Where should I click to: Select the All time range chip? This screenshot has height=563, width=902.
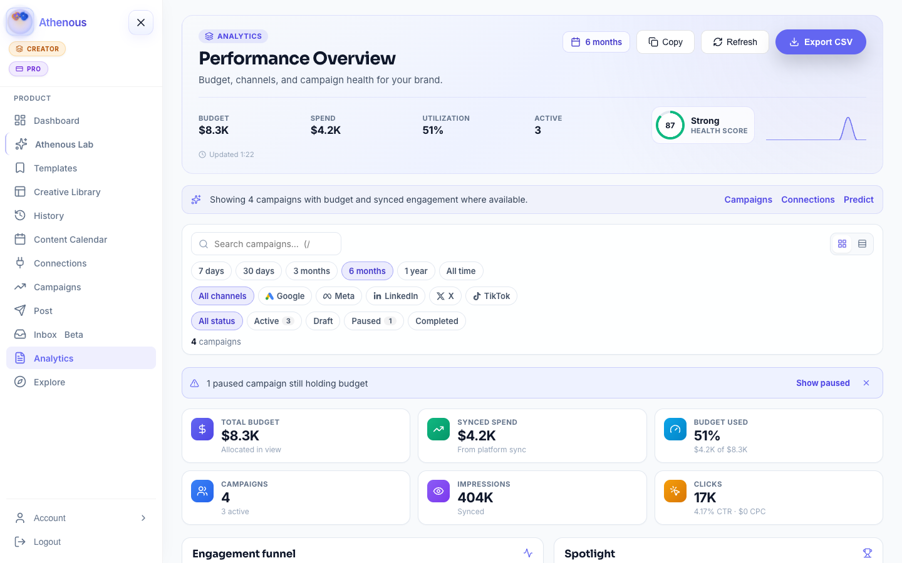tap(461, 271)
